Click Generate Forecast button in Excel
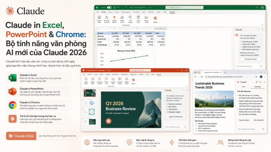The image size is (271, 152). click(x=251, y=59)
